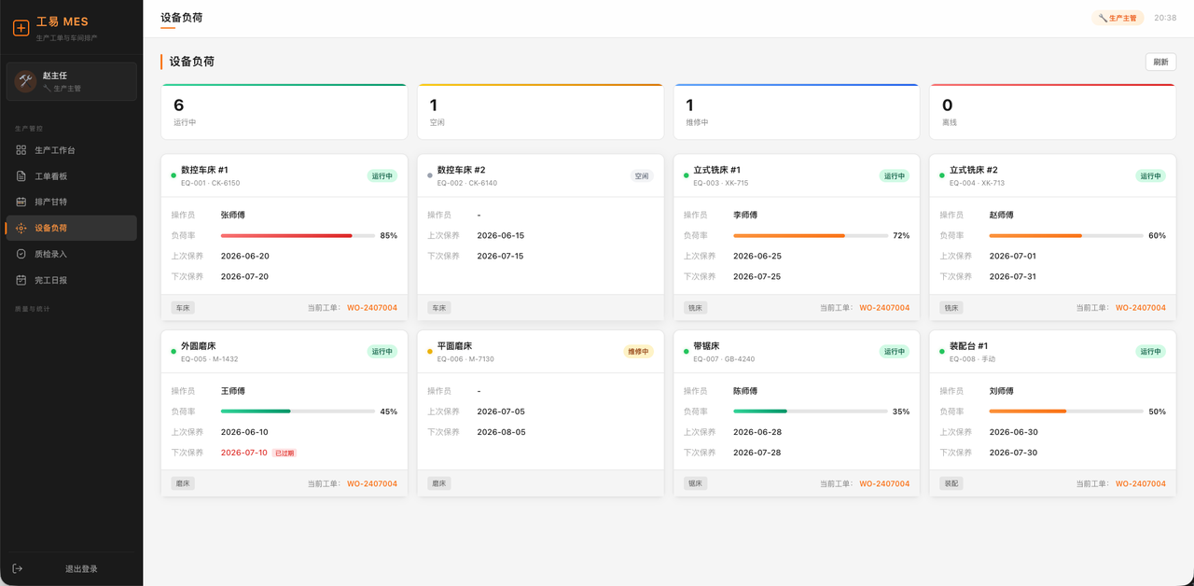Click the 运行中 summary card showing 6
This screenshot has height=586, width=1194.
[285, 112]
